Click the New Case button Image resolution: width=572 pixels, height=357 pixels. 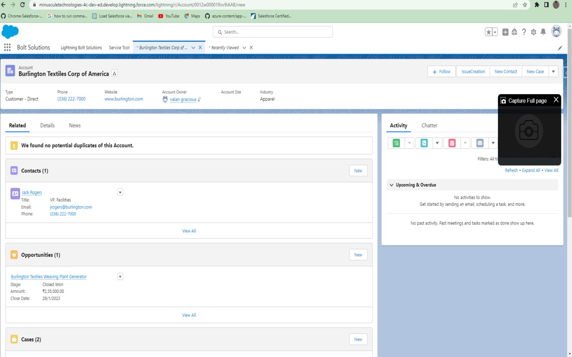point(535,71)
